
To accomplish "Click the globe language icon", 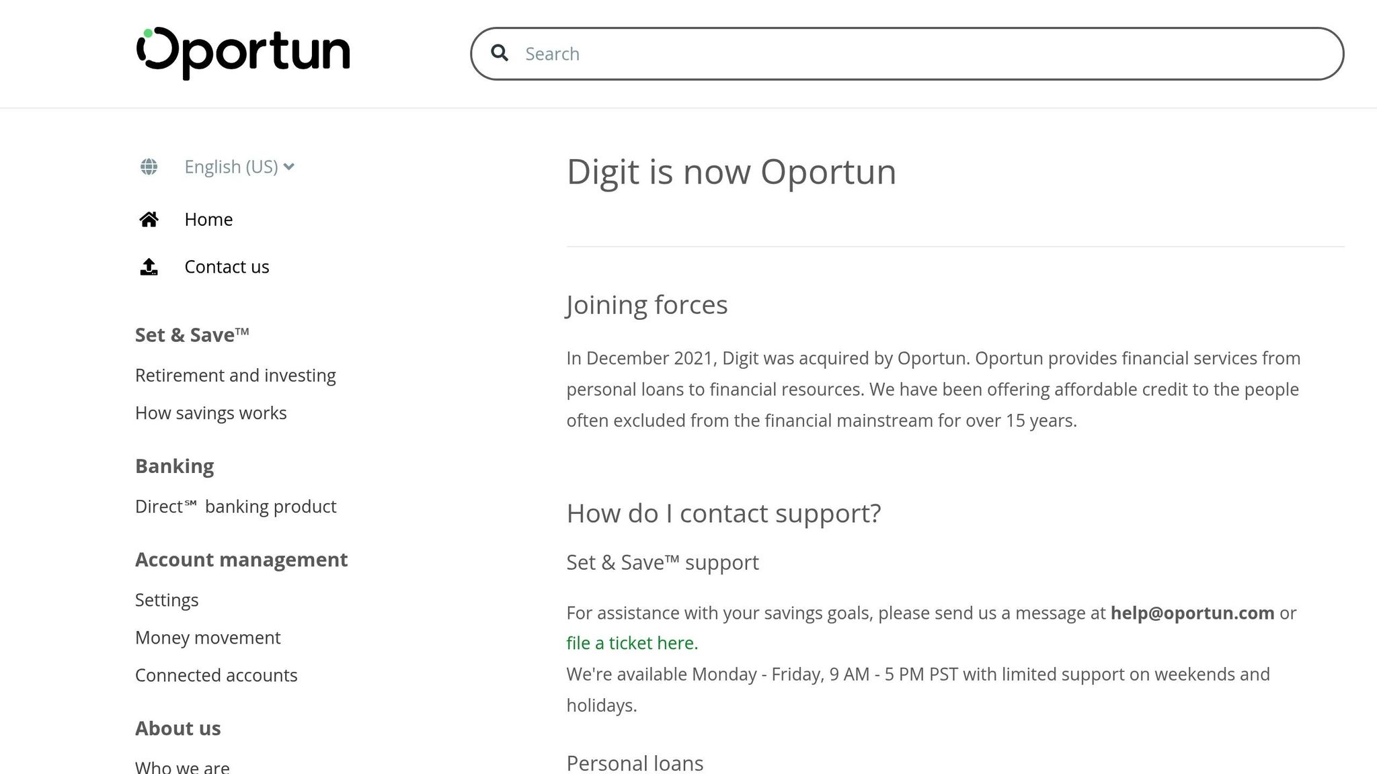I will (149, 167).
